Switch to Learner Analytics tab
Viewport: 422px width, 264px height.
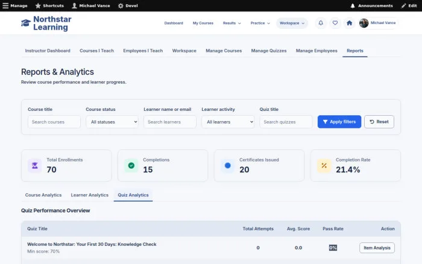click(x=90, y=195)
